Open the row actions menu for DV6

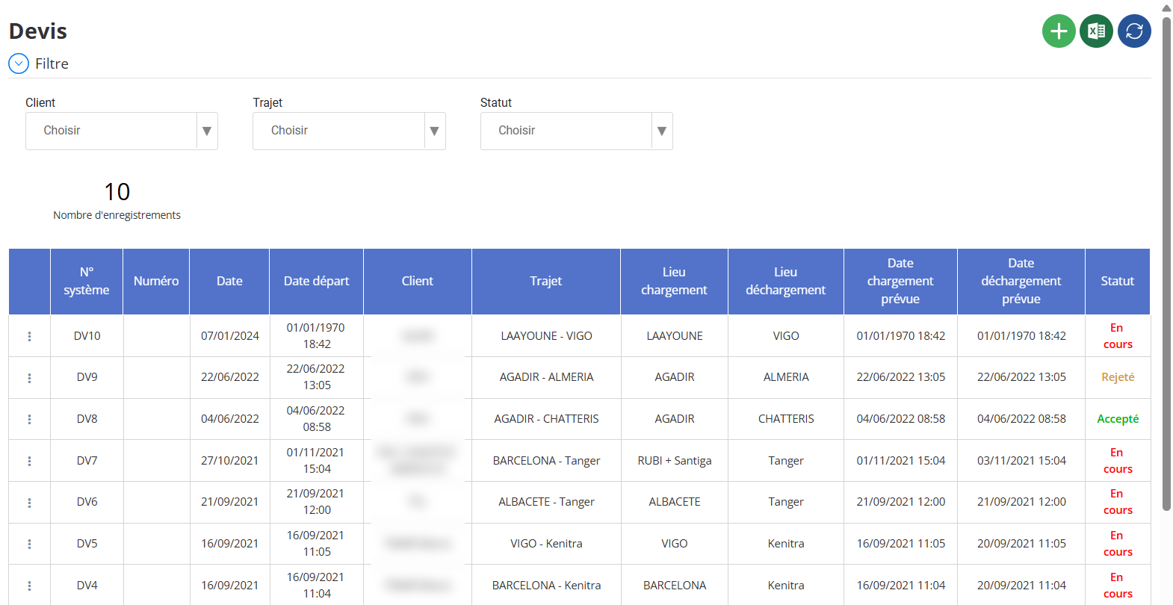click(x=29, y=503)
